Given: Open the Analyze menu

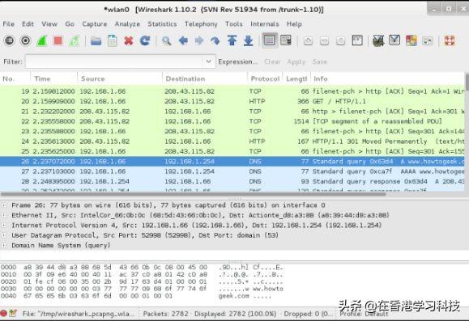Looking at the screenshot, I should [127, 24].
